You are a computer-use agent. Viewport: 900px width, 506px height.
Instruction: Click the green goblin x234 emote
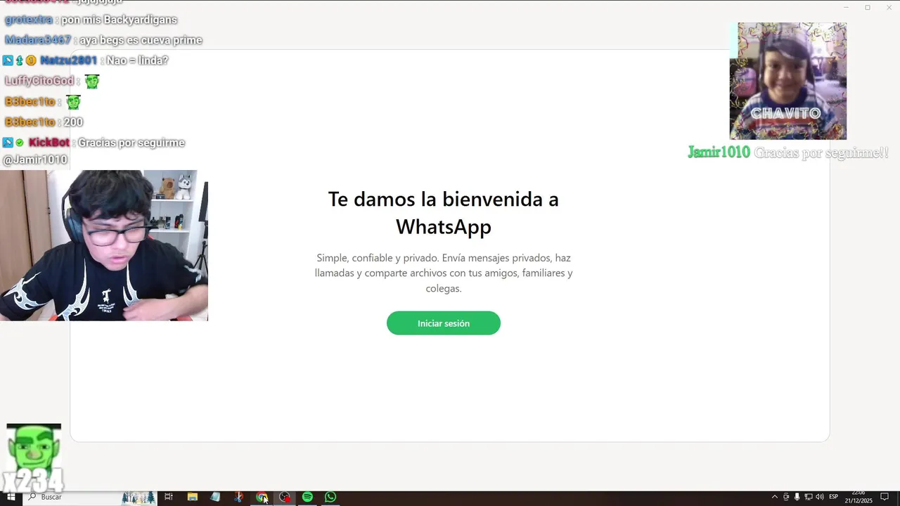click(x=33, y=457)
